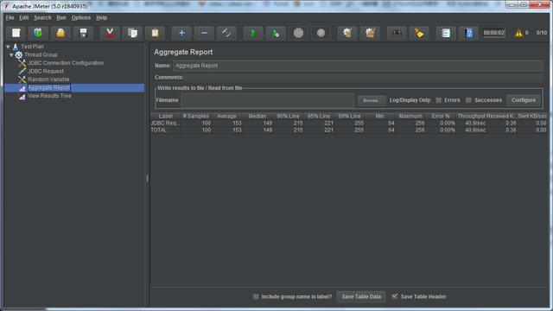553x311 pixels.
Task: Enable the Successes only checkbox
Action: (468, 100)
